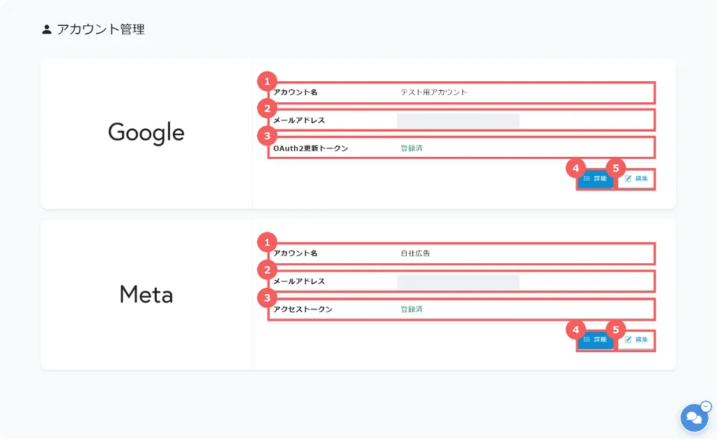Viewport: 717px width, 439px height.
Task: Click red badge 5 in Google card
Action: pos(615,169)
